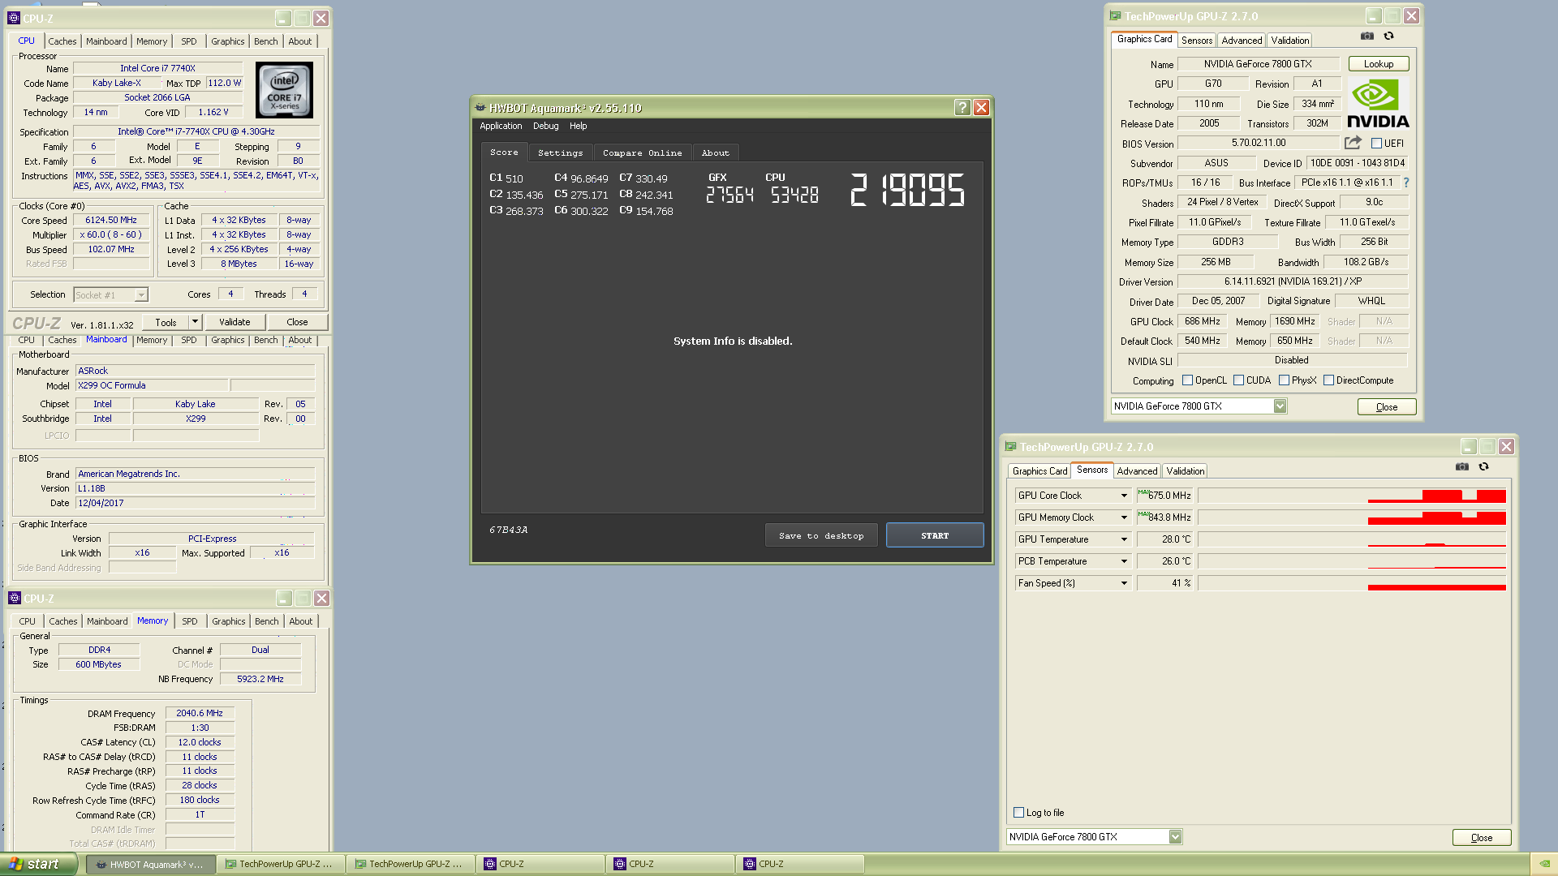1558x876 pixels.
Task: Click CPU-Z title bar icon of top window
Action: click(x=14, y=18)
